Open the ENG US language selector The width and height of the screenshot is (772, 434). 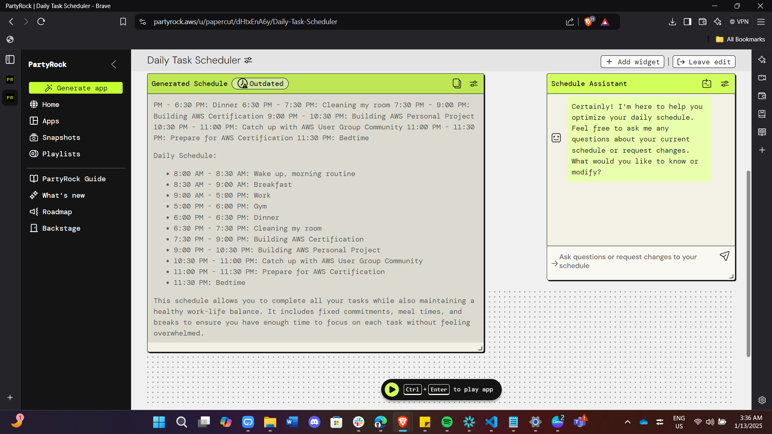coord(679,422)
